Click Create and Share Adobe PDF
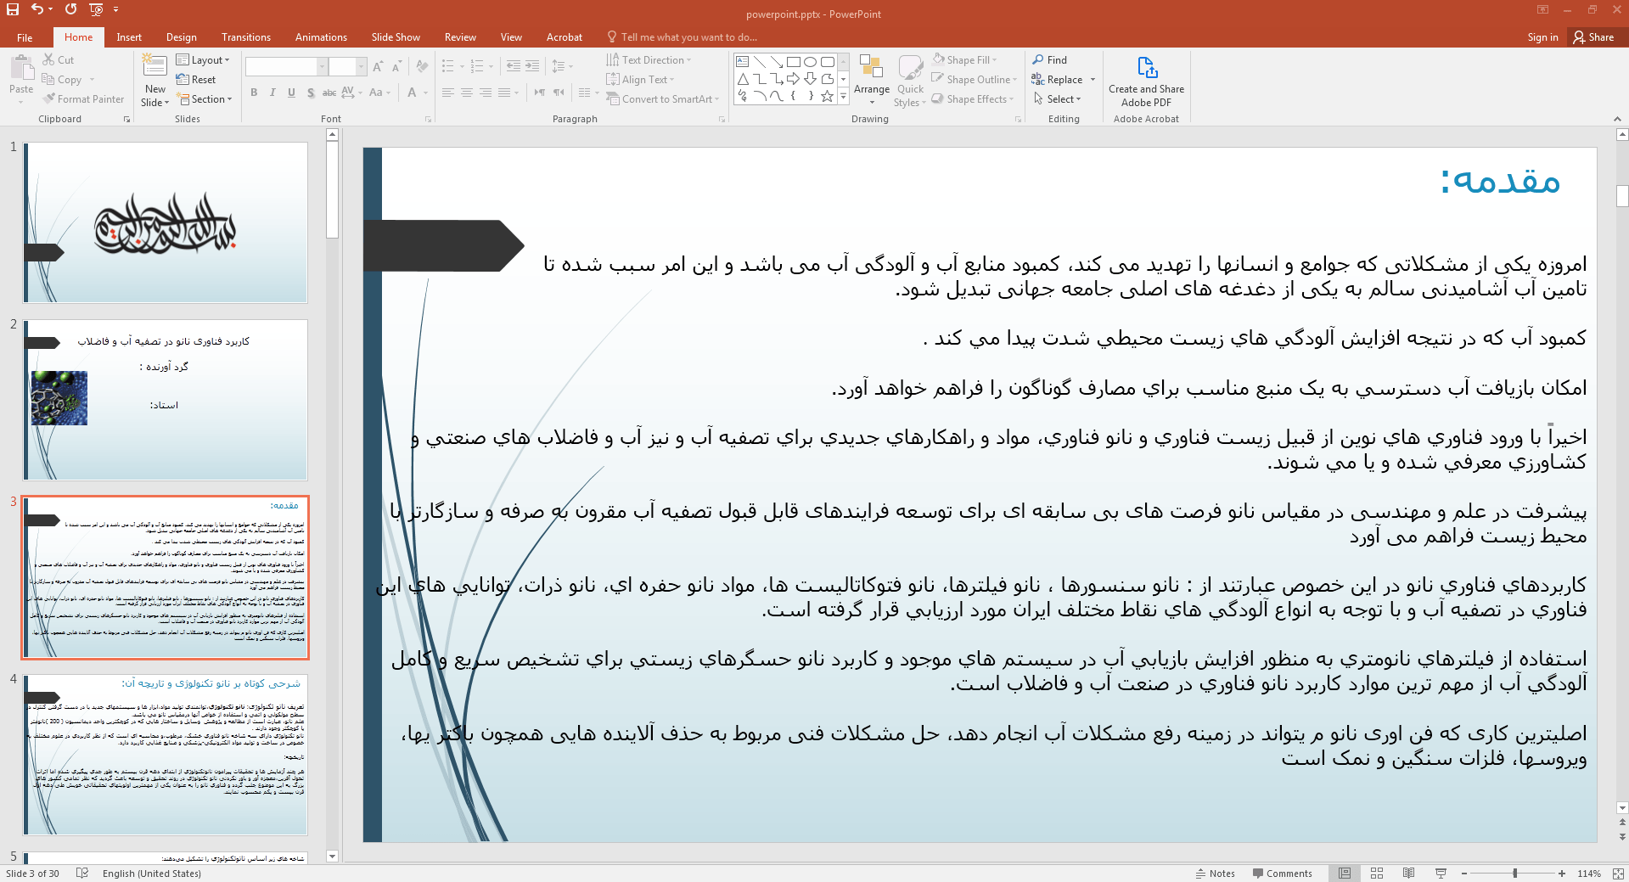1629x882 pixels. [1146, 81]
